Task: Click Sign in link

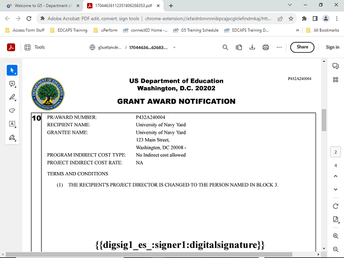Action: pos(332,47)
